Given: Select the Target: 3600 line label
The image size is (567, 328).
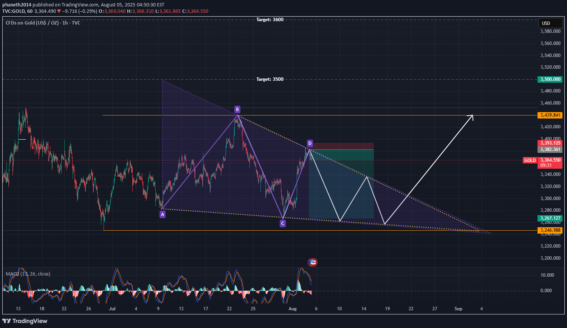Looking at the screenshot, I should click(x=270, y=20).
